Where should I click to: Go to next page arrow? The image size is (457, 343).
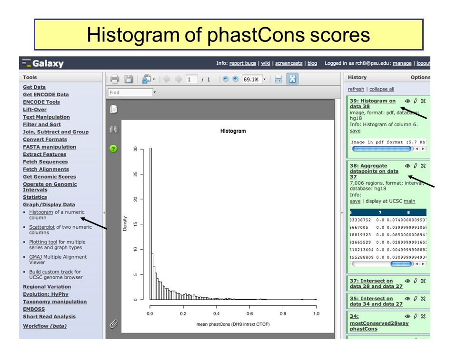click(x=179, y=79)
